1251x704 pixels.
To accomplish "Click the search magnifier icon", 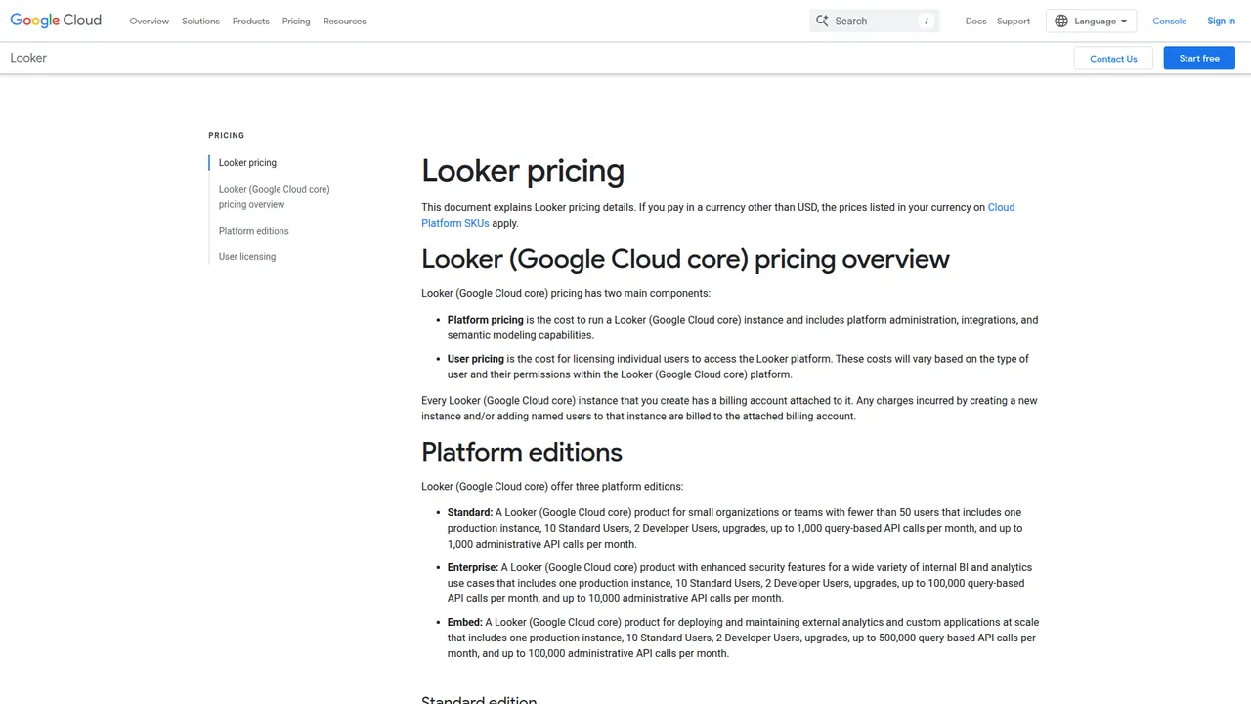I will pos(822,21).
